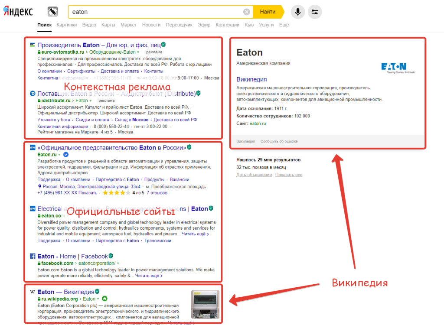Click shield badge next to Facebook result title
The image size is (444, 325).
coord(111,256)
